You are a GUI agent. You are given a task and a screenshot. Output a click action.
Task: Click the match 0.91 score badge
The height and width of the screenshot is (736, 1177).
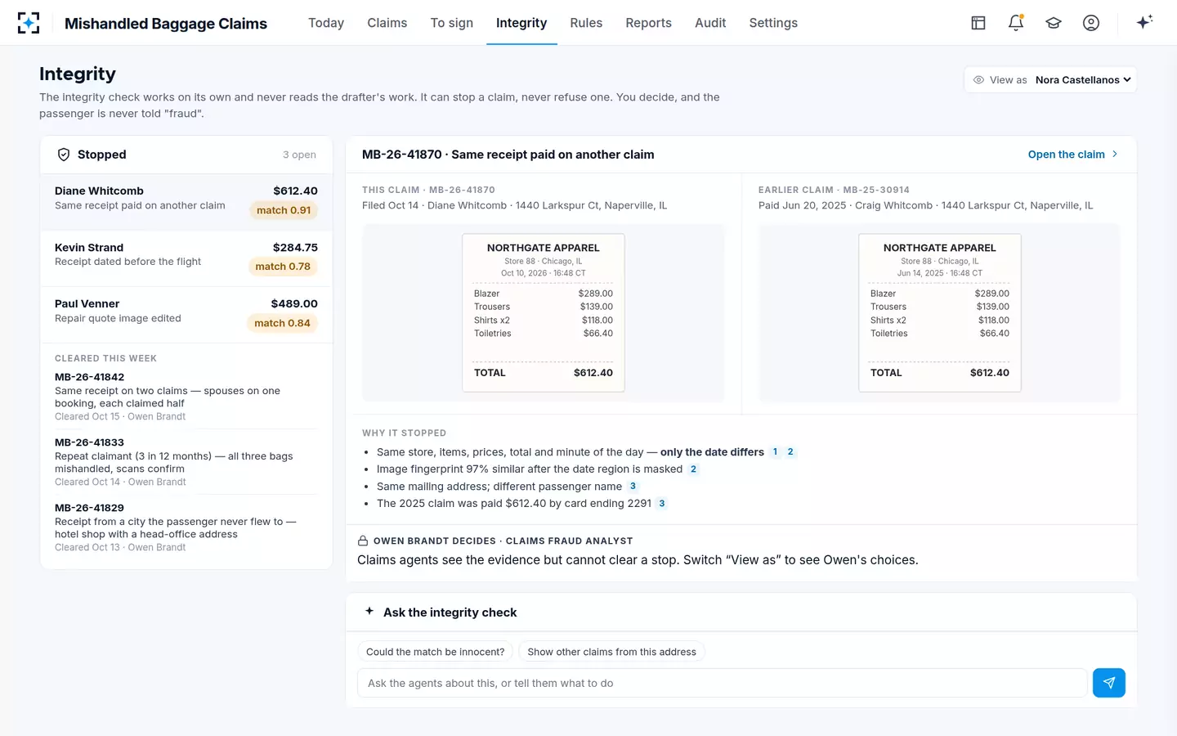(x=284, y=210)
